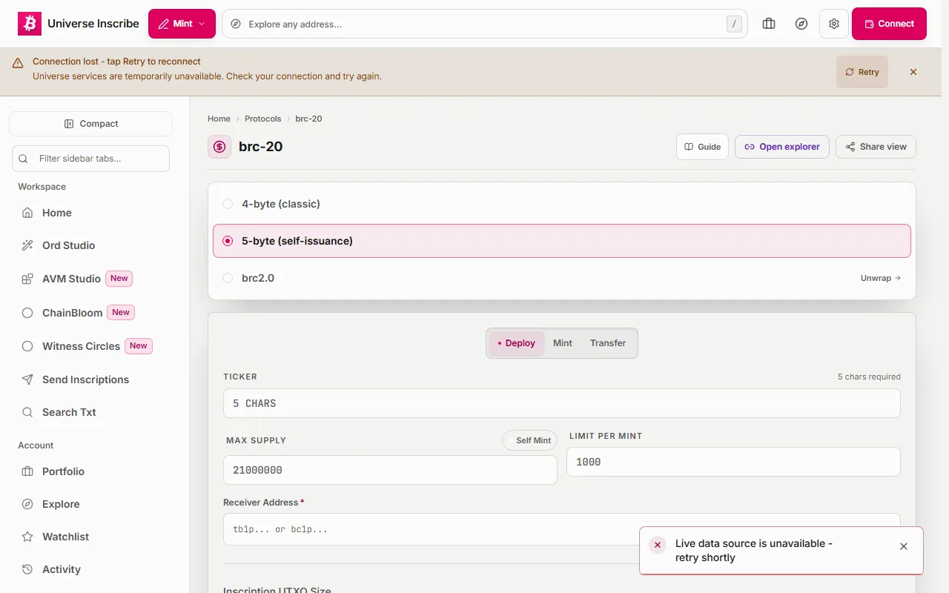Image resolution: width=949 pixels, height=593 pixels.
Task: Focus the Filter sidebar tabs field
Action: pos(90,159)
